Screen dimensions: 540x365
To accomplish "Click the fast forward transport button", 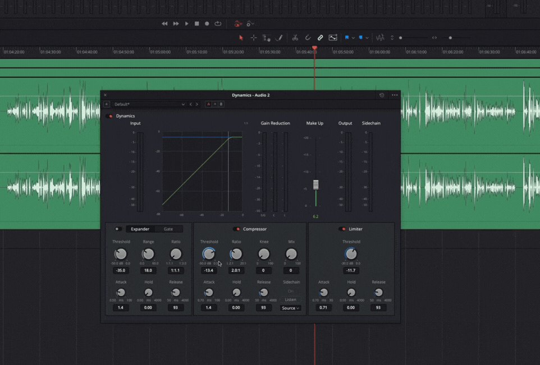I will pyautogui.click(x=176, y=24).
